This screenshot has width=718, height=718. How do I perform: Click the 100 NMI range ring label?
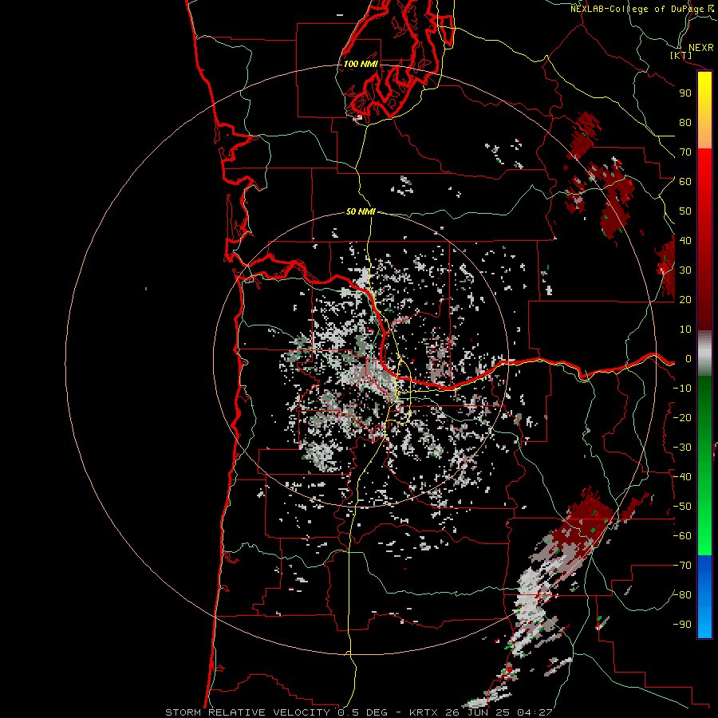point(361,64)
